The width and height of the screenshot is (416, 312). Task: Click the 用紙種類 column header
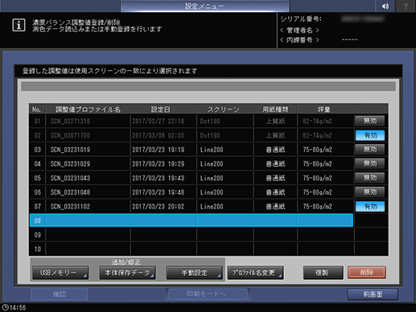point(275,109)
